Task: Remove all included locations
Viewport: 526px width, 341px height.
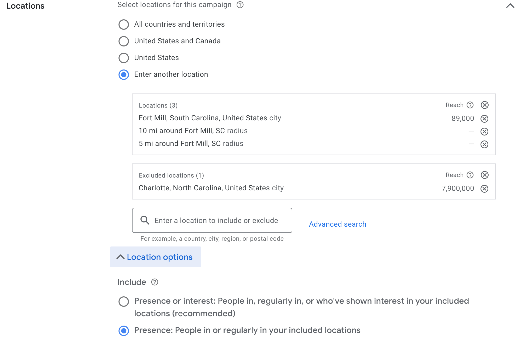Action: pyautogui.click(x=485, y=105)
